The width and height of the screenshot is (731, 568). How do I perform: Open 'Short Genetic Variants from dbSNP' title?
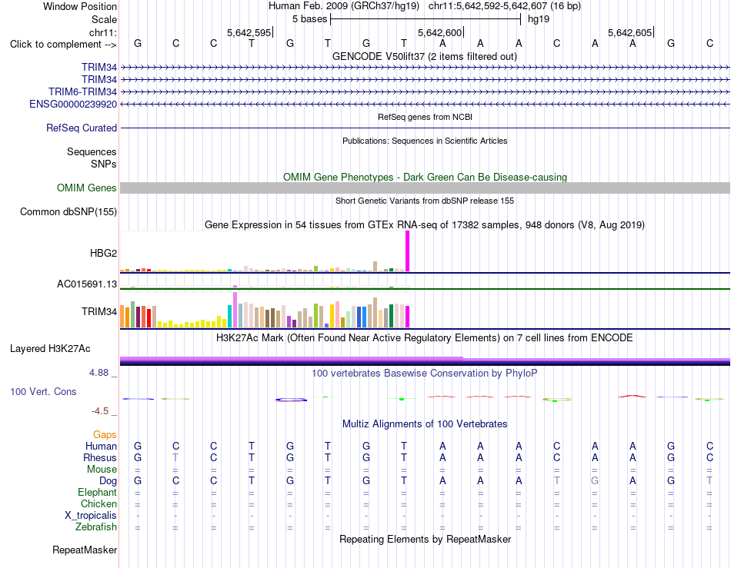click(425, 201)
